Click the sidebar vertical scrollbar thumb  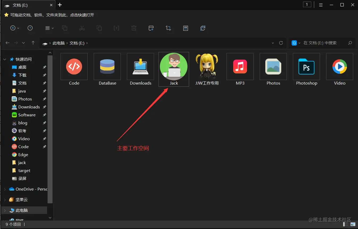[50, 129]
